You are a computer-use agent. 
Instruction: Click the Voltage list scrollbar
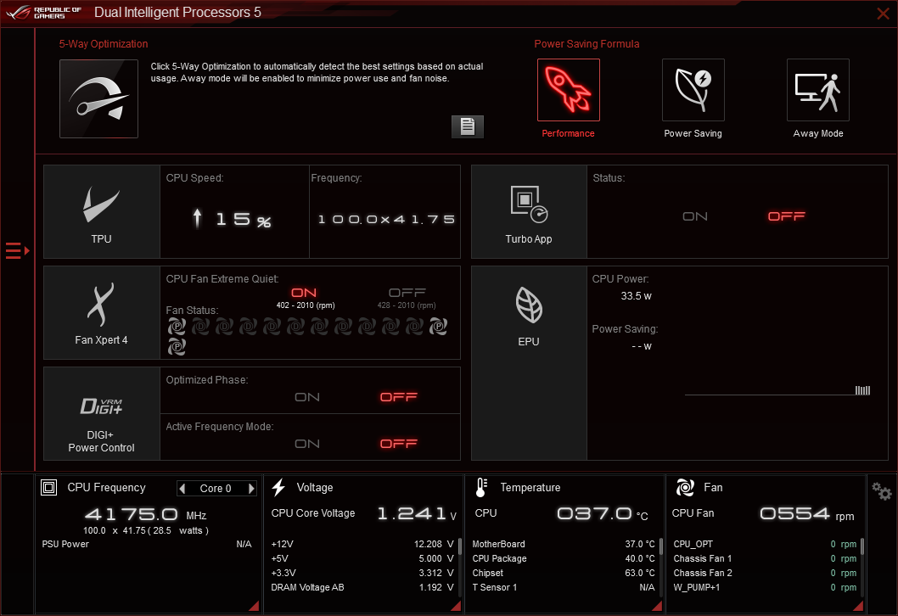click(459, 546)
